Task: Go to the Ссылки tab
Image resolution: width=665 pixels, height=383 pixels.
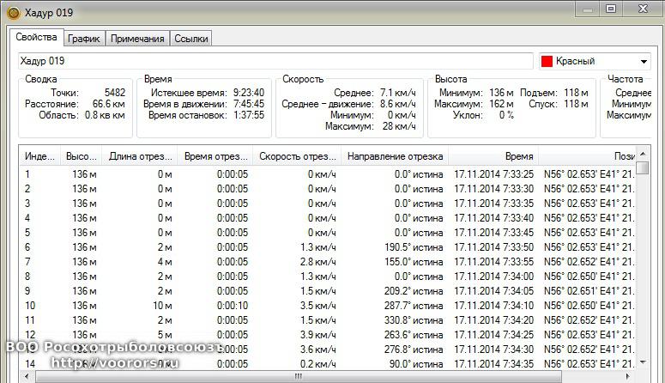Action: coord(190,39)
